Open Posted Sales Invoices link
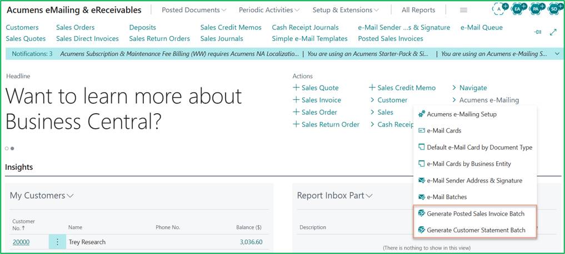 tap(391, 38)
